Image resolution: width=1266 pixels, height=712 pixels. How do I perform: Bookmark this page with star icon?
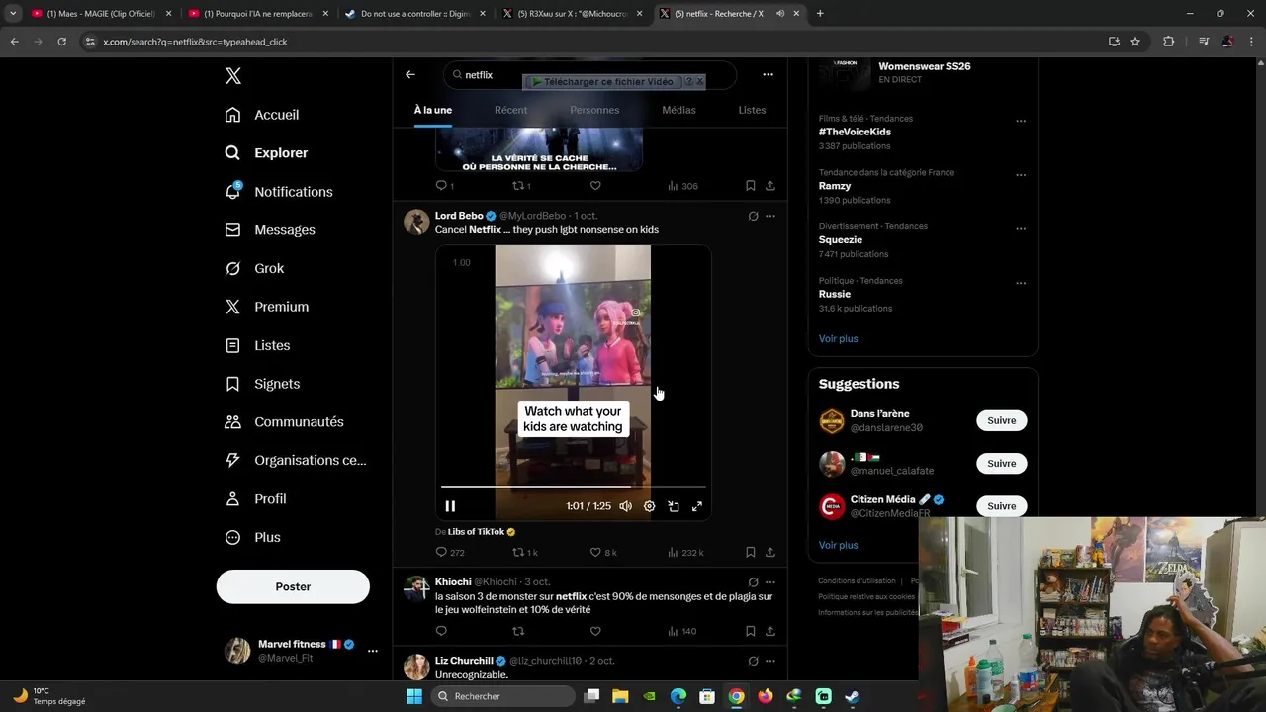(1135, 42)
